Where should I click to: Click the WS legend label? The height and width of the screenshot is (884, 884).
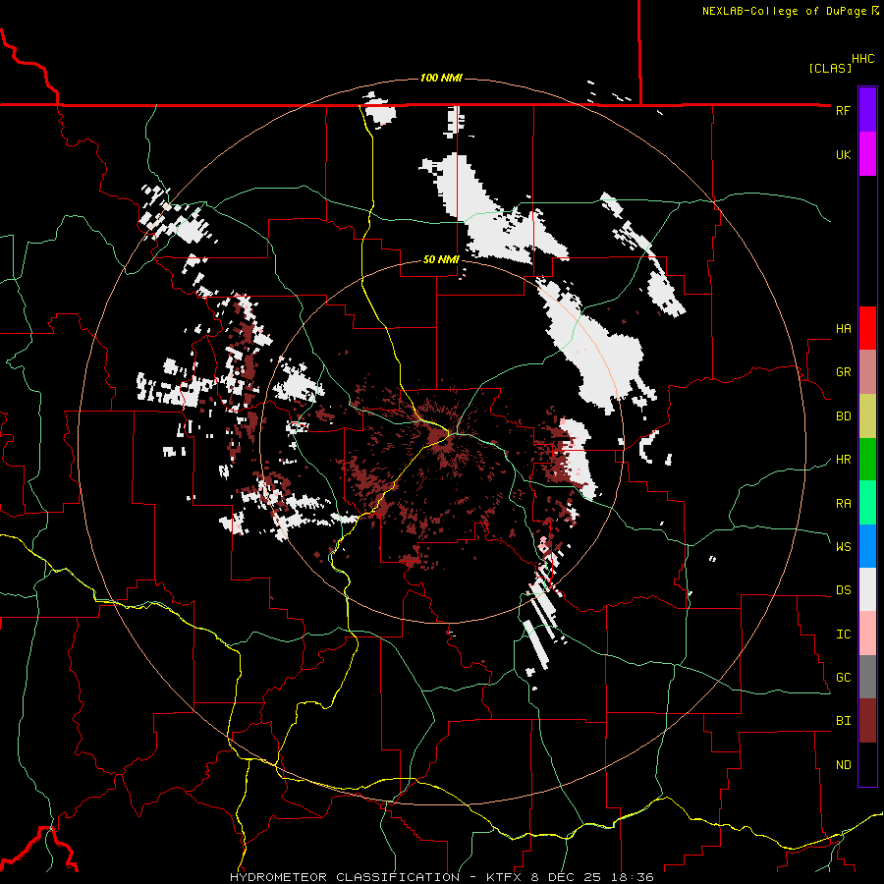click(x=843, y=547)
